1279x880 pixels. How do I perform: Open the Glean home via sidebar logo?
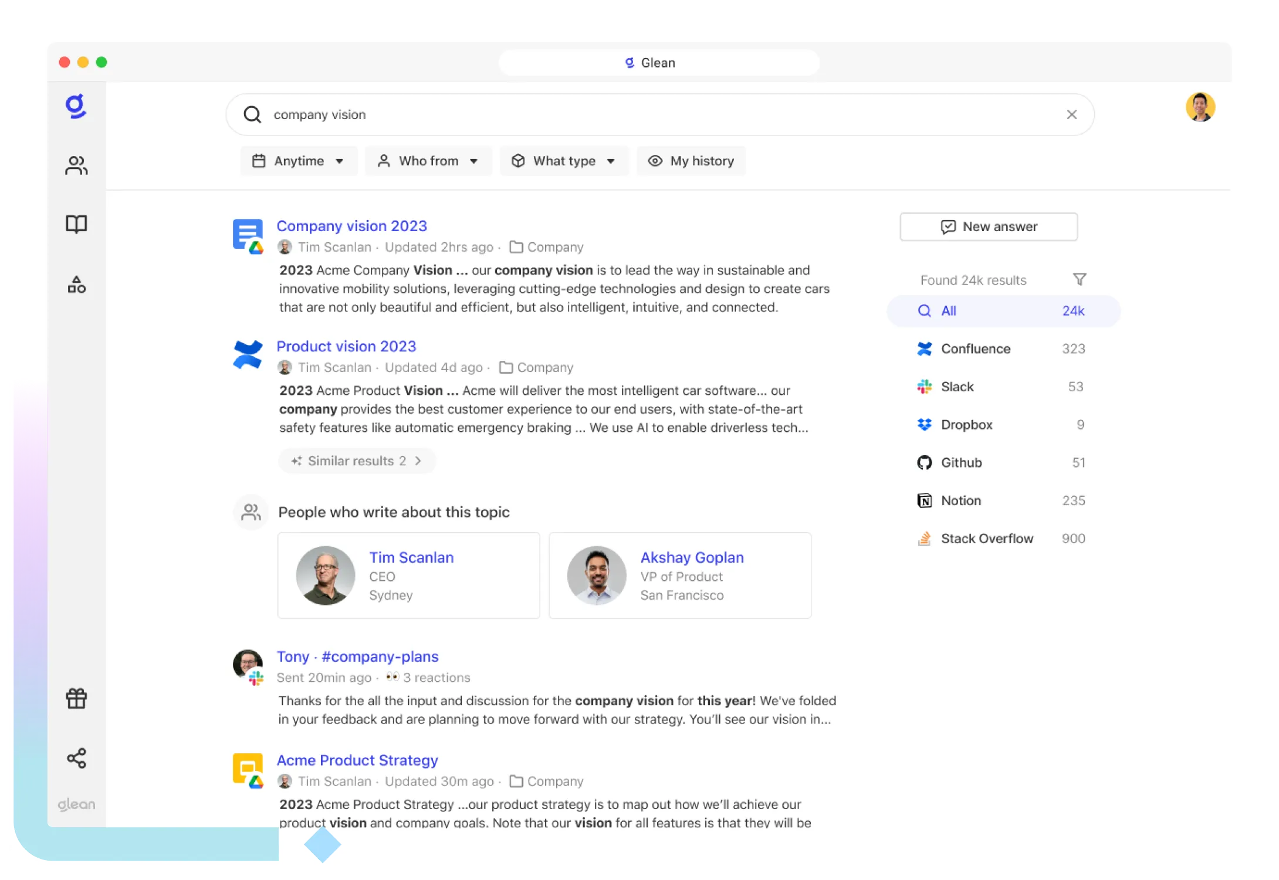(x=76, y=107)
